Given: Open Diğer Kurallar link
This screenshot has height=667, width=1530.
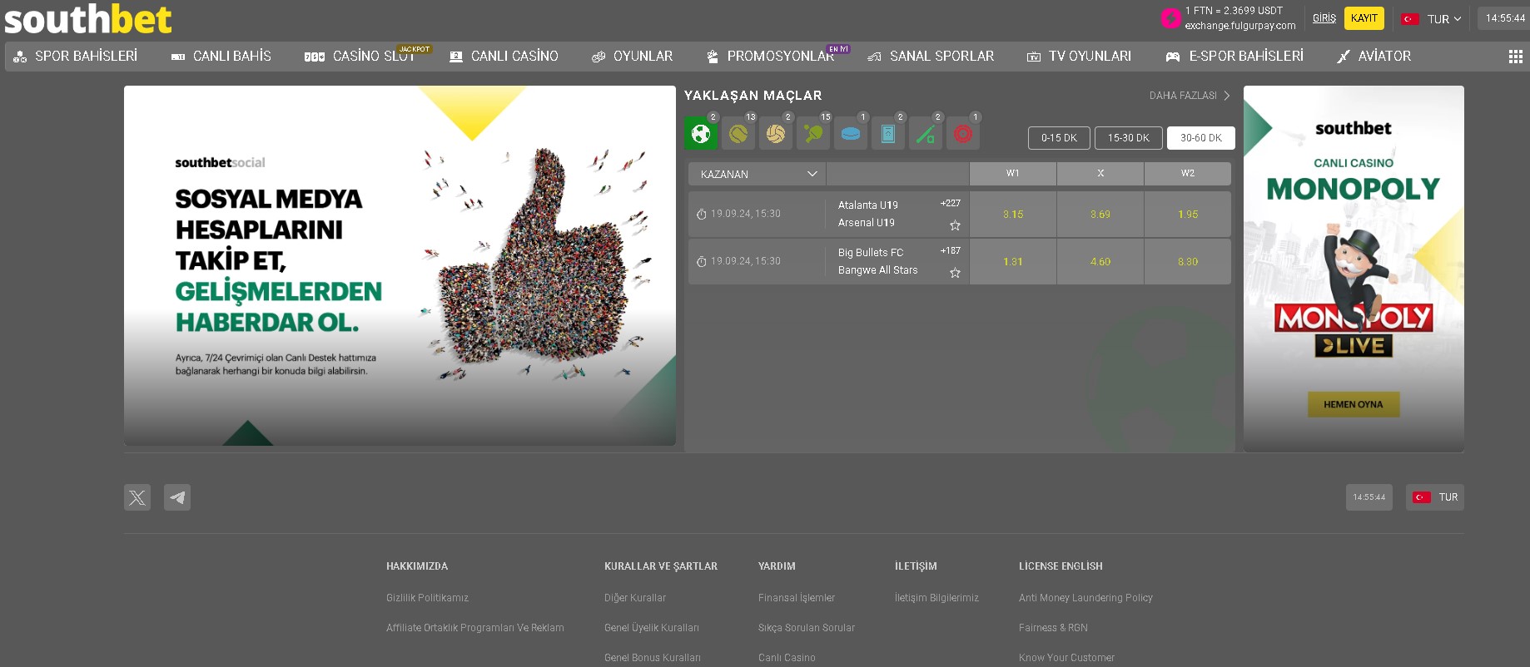Looking at the screenshot, I should pos(635,598).
